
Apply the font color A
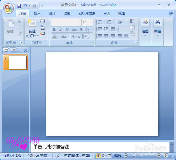(x=54, y=36)
